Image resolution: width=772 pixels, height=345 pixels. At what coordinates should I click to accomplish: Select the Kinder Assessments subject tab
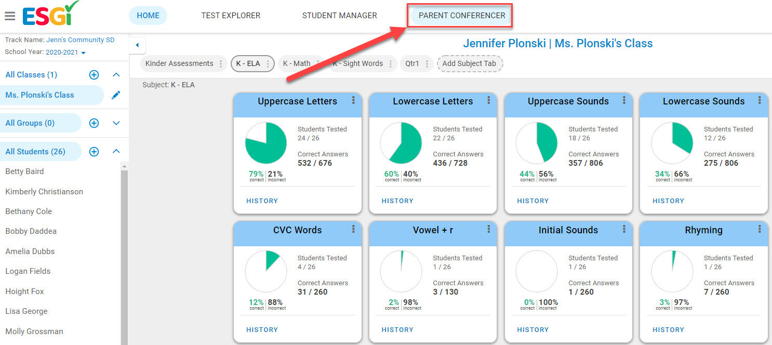(179, 64)
